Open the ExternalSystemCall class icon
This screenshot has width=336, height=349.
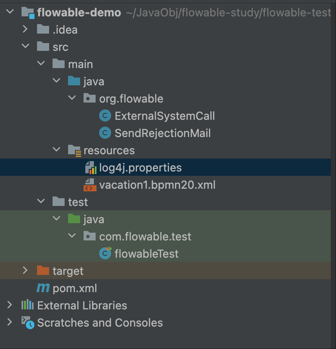coord(105,115)
